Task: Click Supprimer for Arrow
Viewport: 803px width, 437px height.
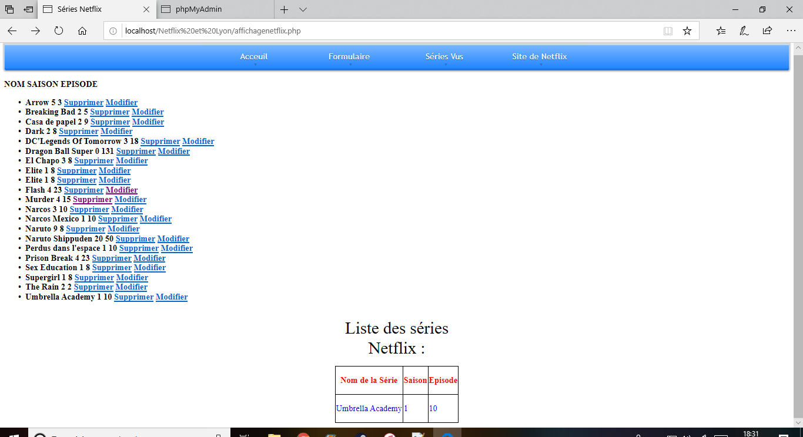Action: point(83,102)
